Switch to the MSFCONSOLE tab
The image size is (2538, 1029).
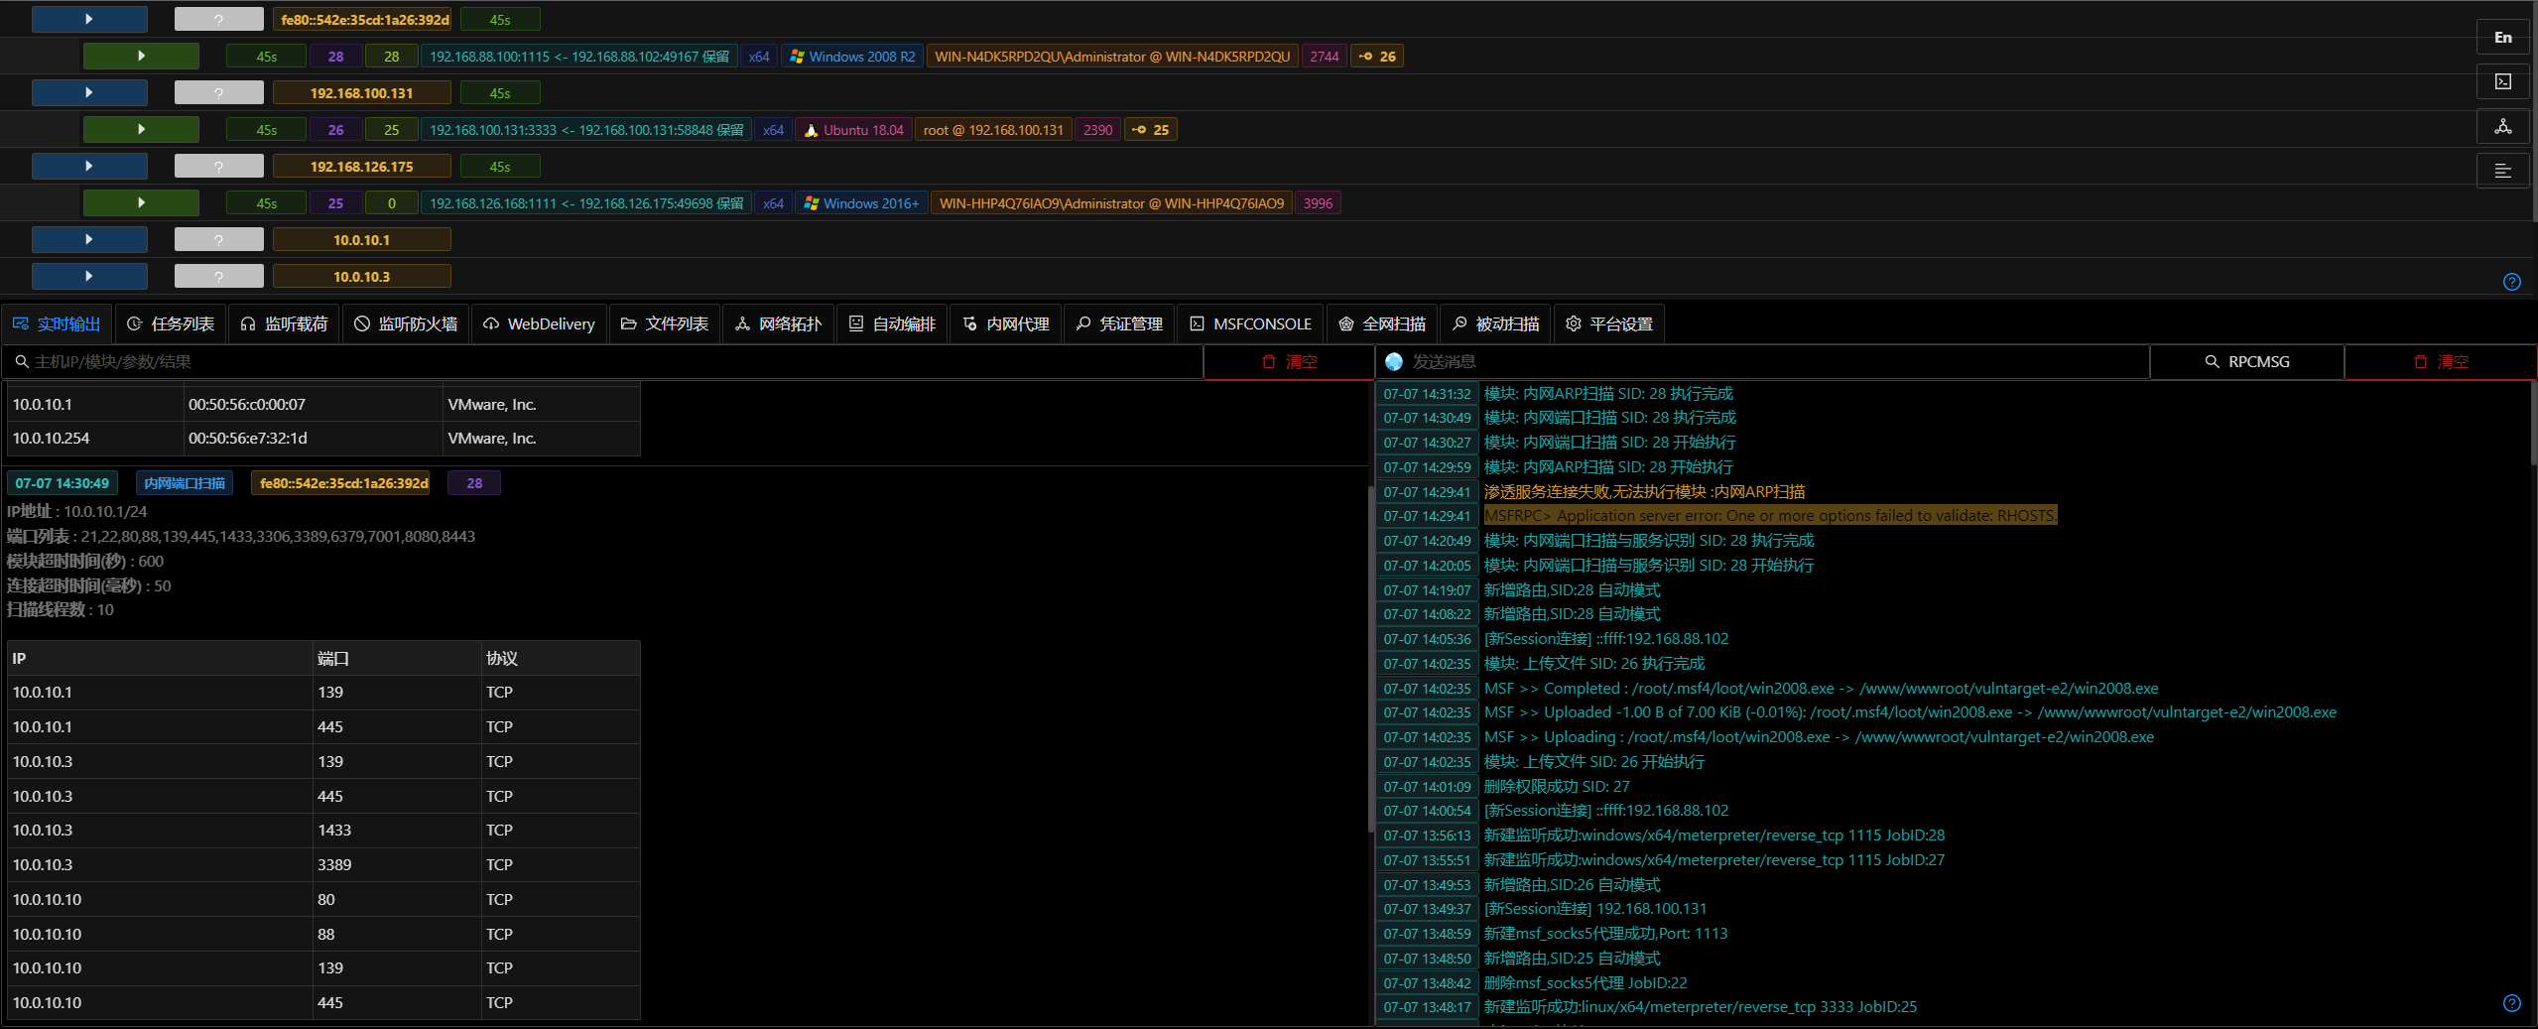click(x=1251, y=324)
